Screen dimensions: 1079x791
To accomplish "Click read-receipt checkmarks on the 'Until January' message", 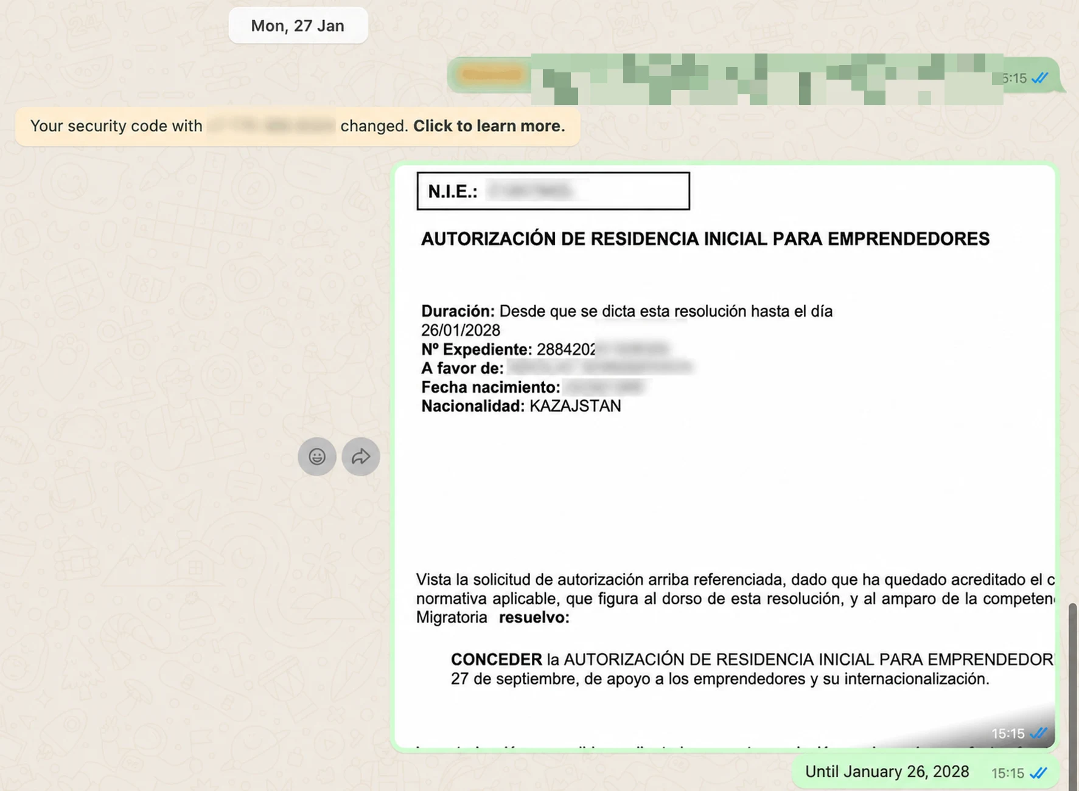I will coord(1039,773).
